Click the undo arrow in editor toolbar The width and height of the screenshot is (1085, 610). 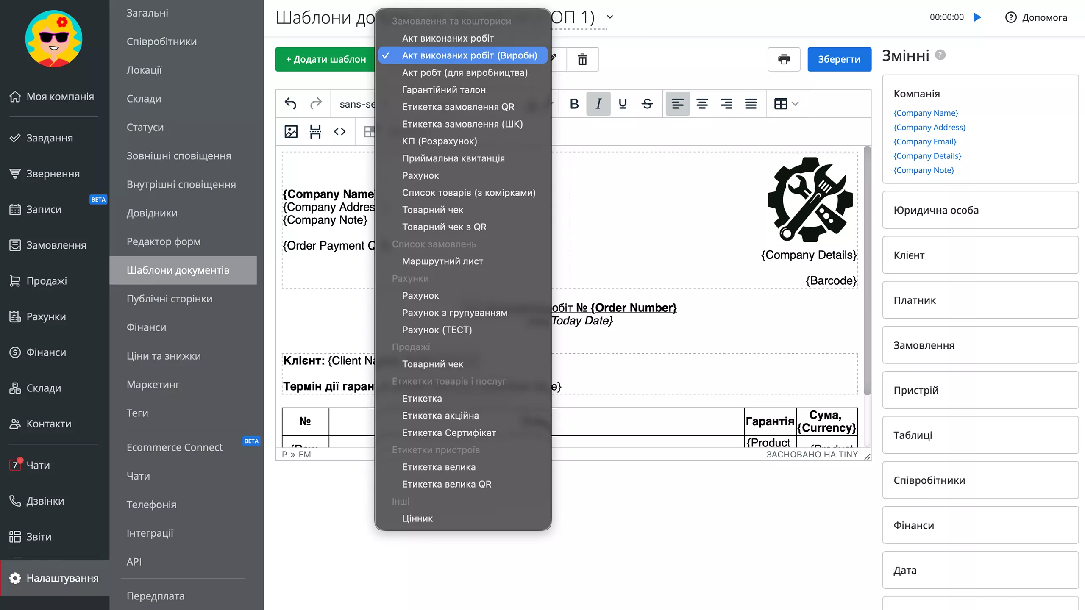coord(290,104)
